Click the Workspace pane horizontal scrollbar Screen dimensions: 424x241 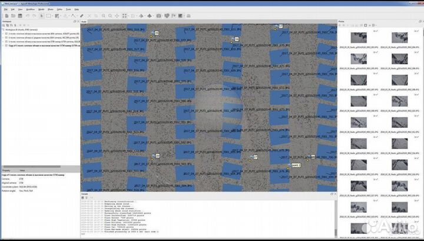[x=31, y=167]
